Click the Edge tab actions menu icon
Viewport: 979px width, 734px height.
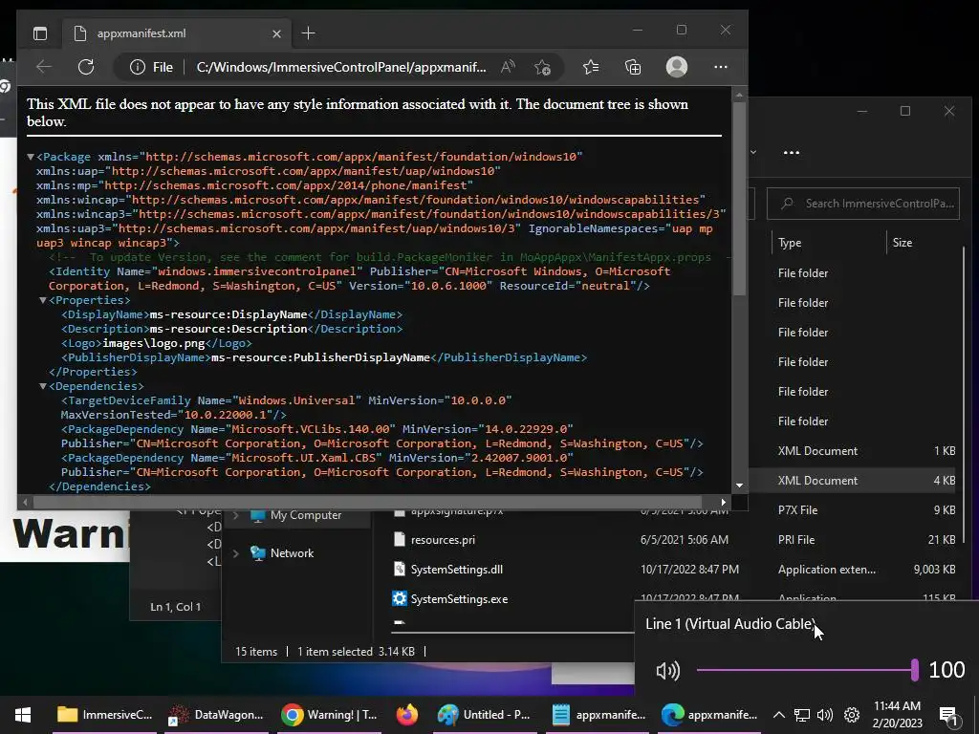coord(40,33)
